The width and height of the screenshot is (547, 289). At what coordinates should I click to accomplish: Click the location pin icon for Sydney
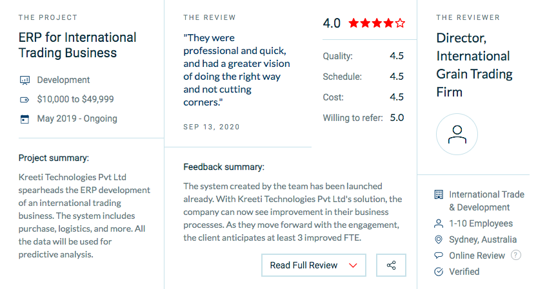pos(439,239)
